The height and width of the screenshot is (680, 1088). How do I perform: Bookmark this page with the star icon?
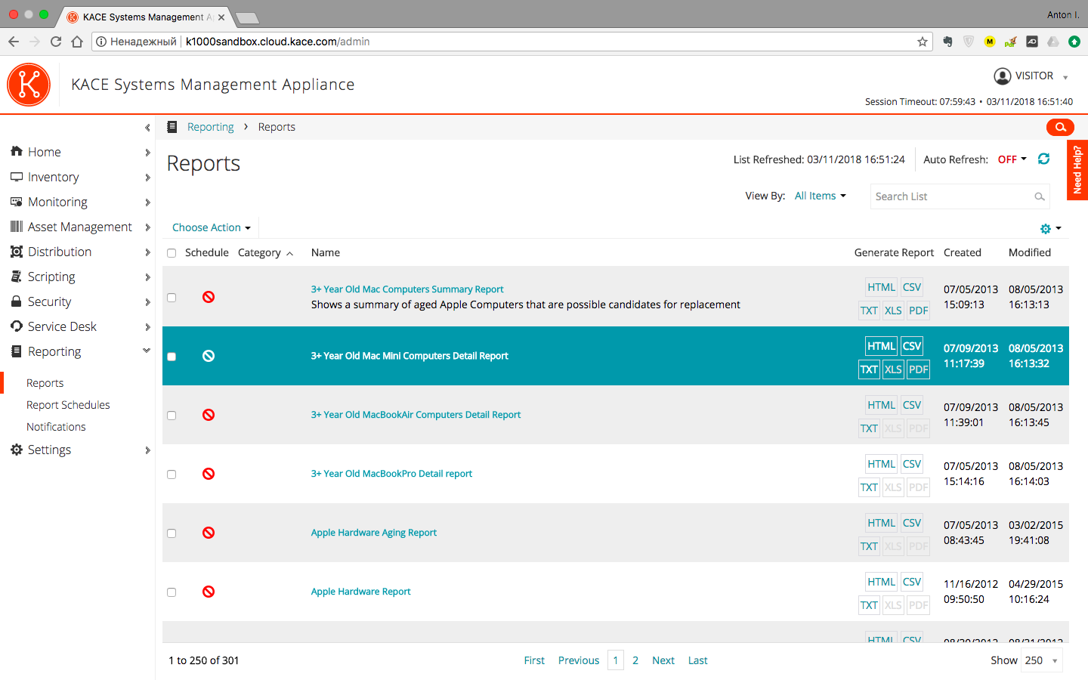pos(923,42)
